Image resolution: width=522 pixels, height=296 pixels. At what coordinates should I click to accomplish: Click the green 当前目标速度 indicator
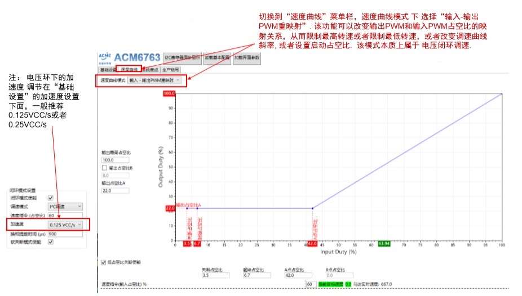point(331,284)
